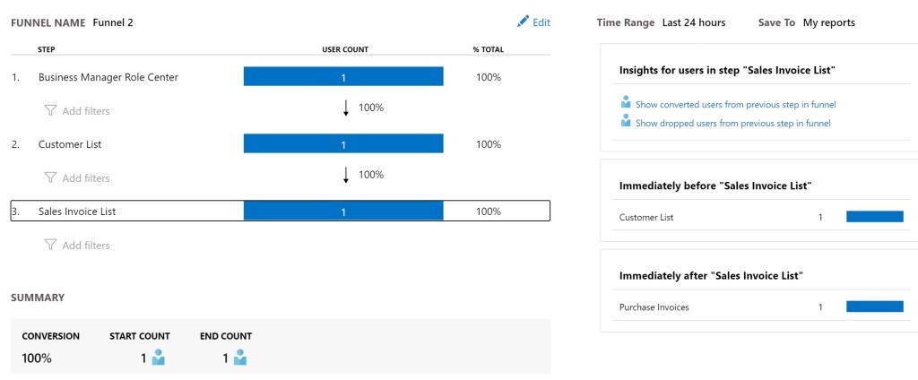Select the Business Manager Role Center step
The height and width of the screenshot is (380, 918).
tap(108, 77)
